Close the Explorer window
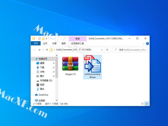168x126 pixels. coord(145,38)
